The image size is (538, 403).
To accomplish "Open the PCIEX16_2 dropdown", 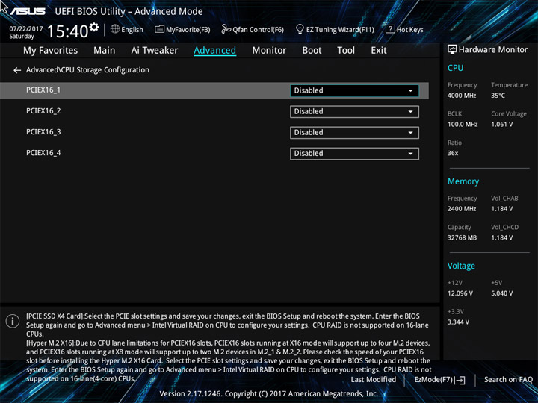I will click(354, 112).
